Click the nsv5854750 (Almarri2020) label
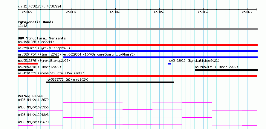 39,54
